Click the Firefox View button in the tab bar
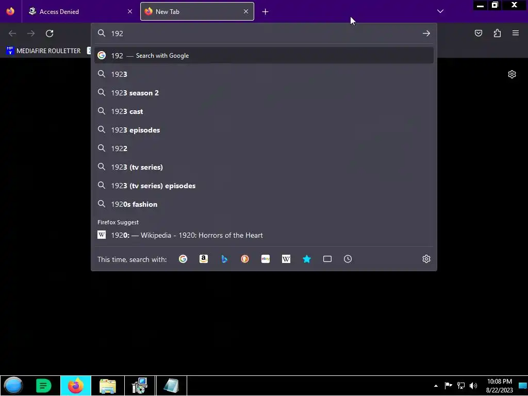The height and width of the screenshot is (396, 528). (x=10, y=11)
